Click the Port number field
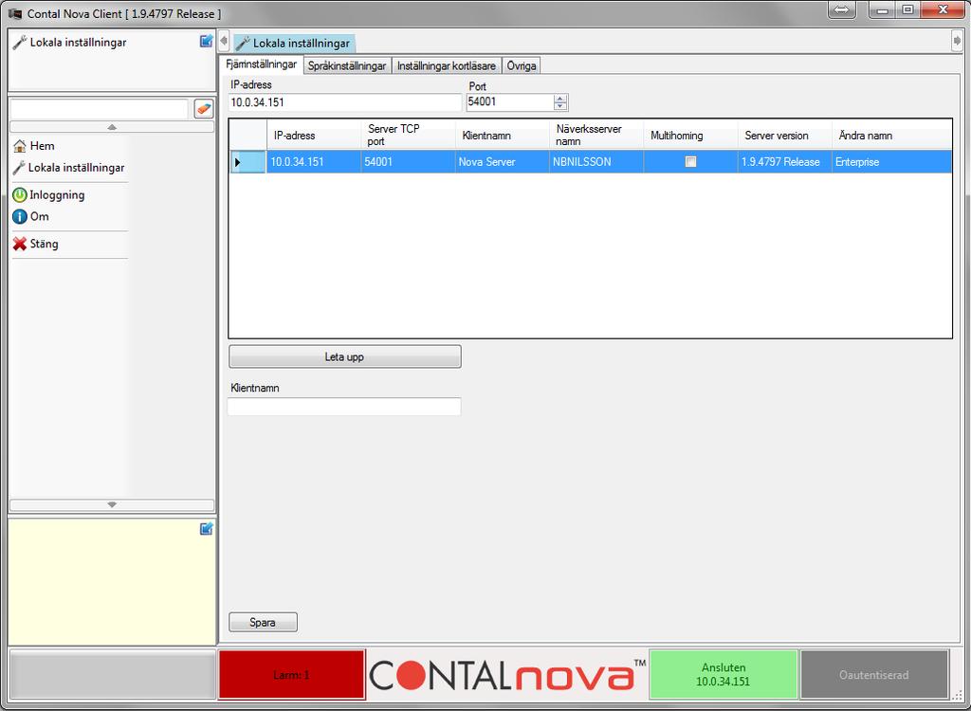971x711 pixels. coord(510,102)
